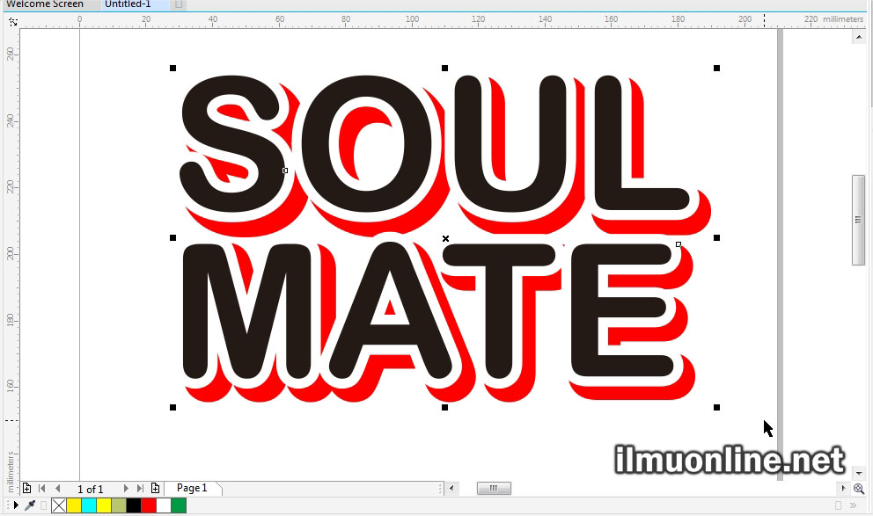Expand the color palette flyout arrow
Image resolution: width=873 pixels, height=516 pixels.
pyautogui.click(x=16, y=505)
